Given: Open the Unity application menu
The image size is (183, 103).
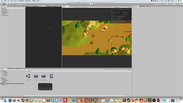Looking at the screenshot, I should (x=5, y=1).
